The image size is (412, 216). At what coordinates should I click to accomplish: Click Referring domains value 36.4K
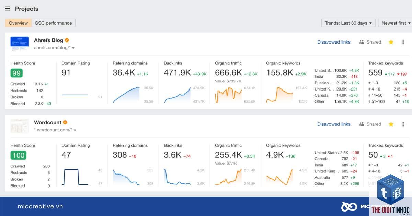(x=124, y=73)
